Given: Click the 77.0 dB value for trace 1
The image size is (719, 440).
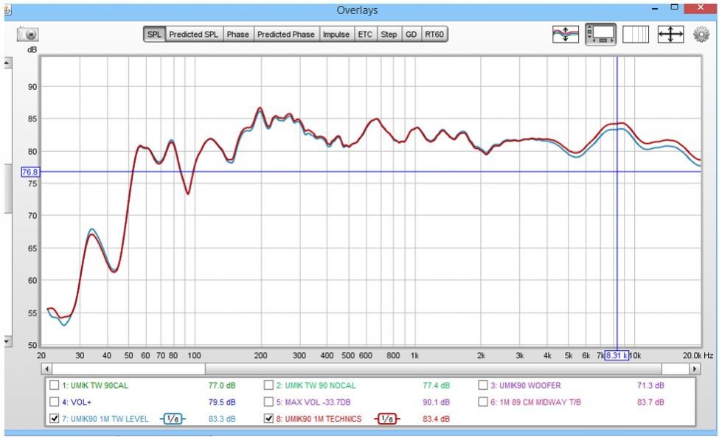Looking at the screenshot, I should (222, 385).
